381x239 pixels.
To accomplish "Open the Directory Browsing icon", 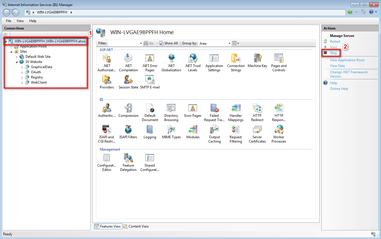I will coord(171,109).
